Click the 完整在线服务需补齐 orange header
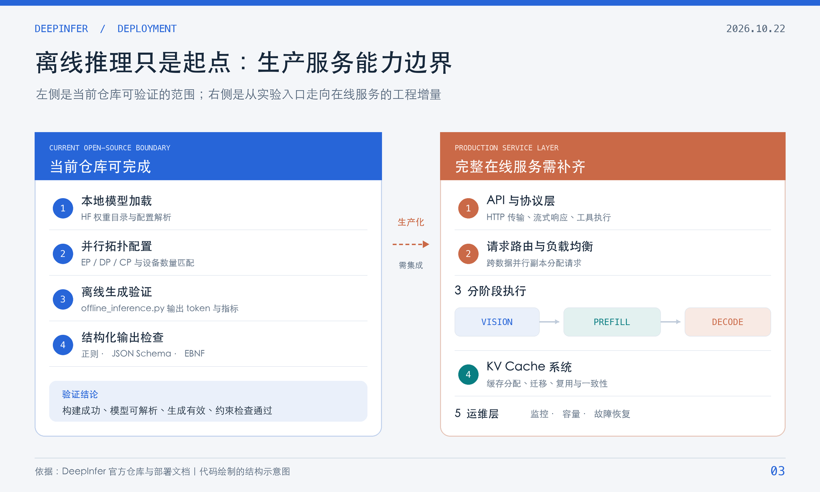The height and width of the screenshot is (492, 820). tap(613, 156)
